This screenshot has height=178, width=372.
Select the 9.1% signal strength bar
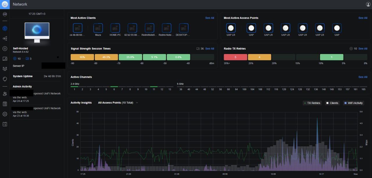[x=154, y=57]
